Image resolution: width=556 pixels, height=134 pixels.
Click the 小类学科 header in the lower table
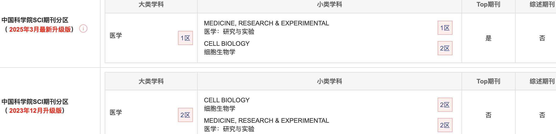tap(329, 81)
